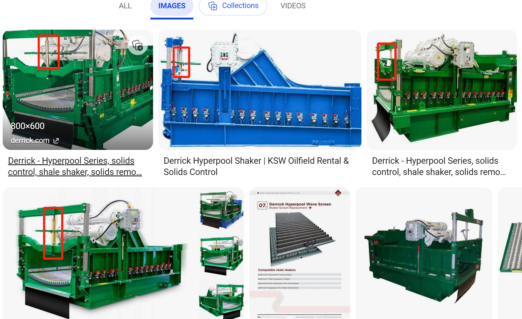
Task: Click the external link icon beside derrick.com
Action: (x=56, y=141)
